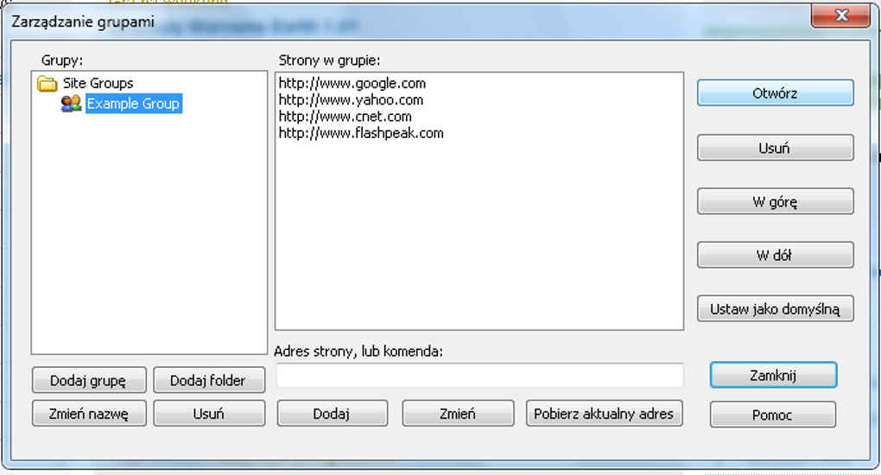Viewport: 881px width, 475px height.
Task: Select http://www.yahoo.com in the list
Action: (351, 100)
